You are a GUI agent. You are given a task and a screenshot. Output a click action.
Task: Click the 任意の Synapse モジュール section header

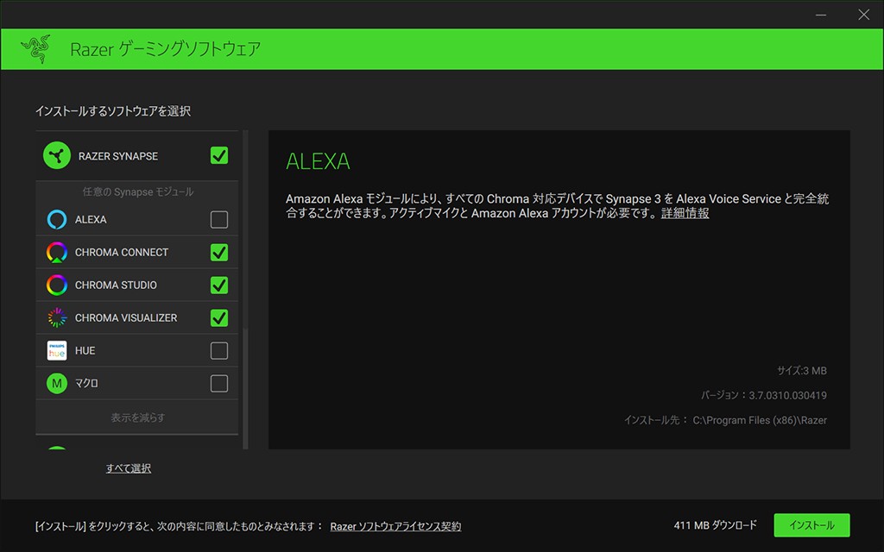(137, 192)
